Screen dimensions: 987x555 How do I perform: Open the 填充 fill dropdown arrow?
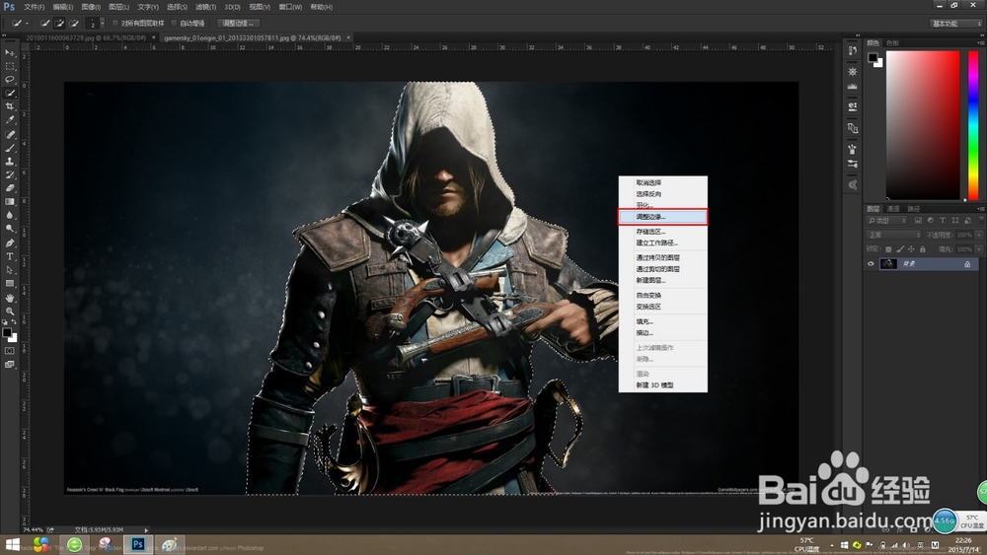[979, 249]
